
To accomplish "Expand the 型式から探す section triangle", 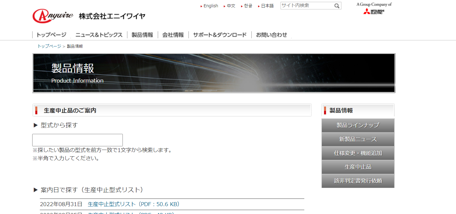I will pos(35,125).
